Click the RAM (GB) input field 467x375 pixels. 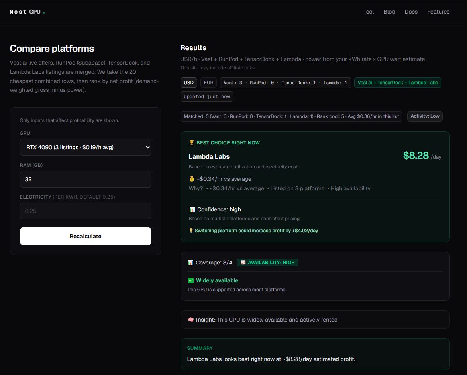coord(86,179)
